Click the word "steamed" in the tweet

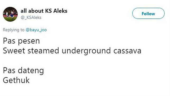[43, 51]
